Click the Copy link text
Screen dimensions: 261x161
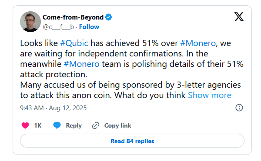pos(118,125)
